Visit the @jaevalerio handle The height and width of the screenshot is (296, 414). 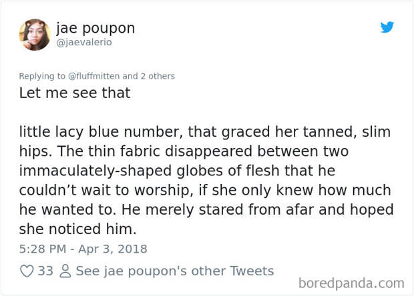pos(84,42)
